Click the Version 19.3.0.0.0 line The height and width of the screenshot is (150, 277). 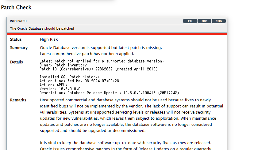[60, 89]
